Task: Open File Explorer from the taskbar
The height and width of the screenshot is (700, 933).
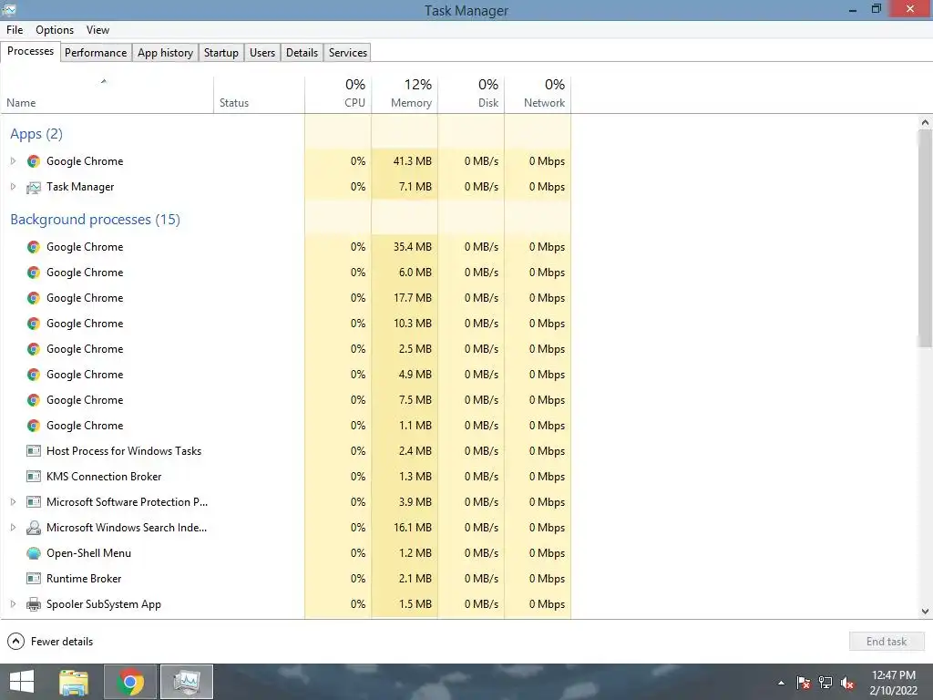Action: (x=74, y=682)
